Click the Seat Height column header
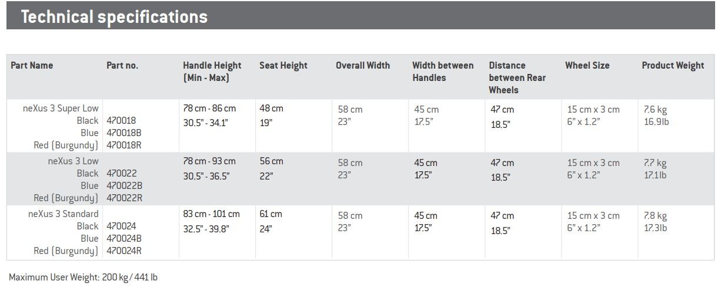Image resolution: width=721 pixels, height=291 pixels. pos(283,66)
